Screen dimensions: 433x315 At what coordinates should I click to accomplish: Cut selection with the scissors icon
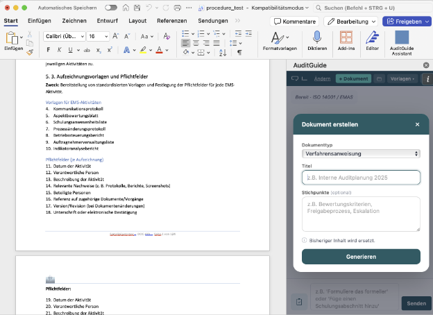click(x=30, y=34)
